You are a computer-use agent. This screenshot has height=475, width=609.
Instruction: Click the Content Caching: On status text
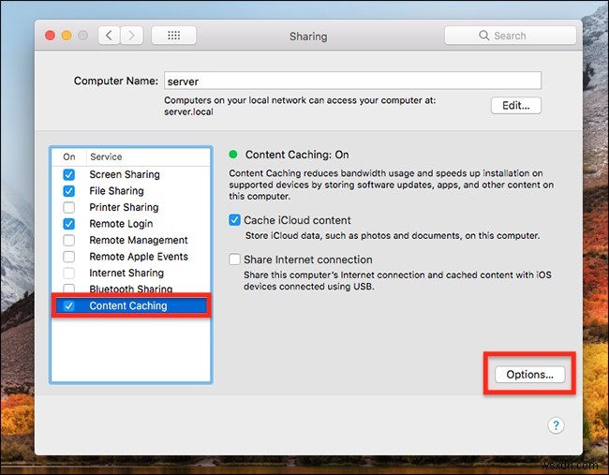(x=297, y=155)
